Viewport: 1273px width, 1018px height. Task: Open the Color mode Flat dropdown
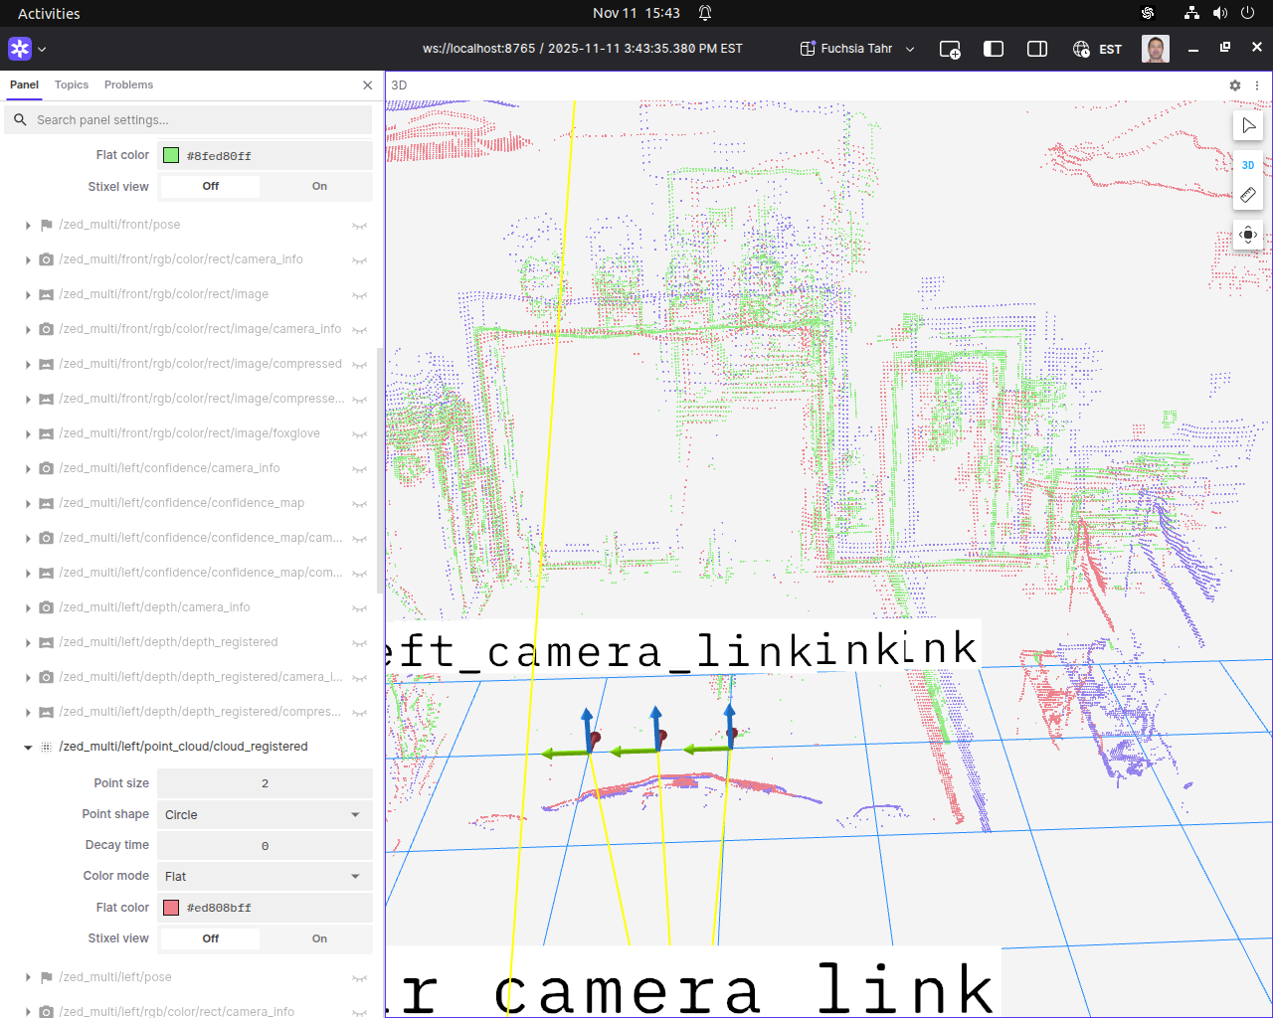[x=265, y=877]
